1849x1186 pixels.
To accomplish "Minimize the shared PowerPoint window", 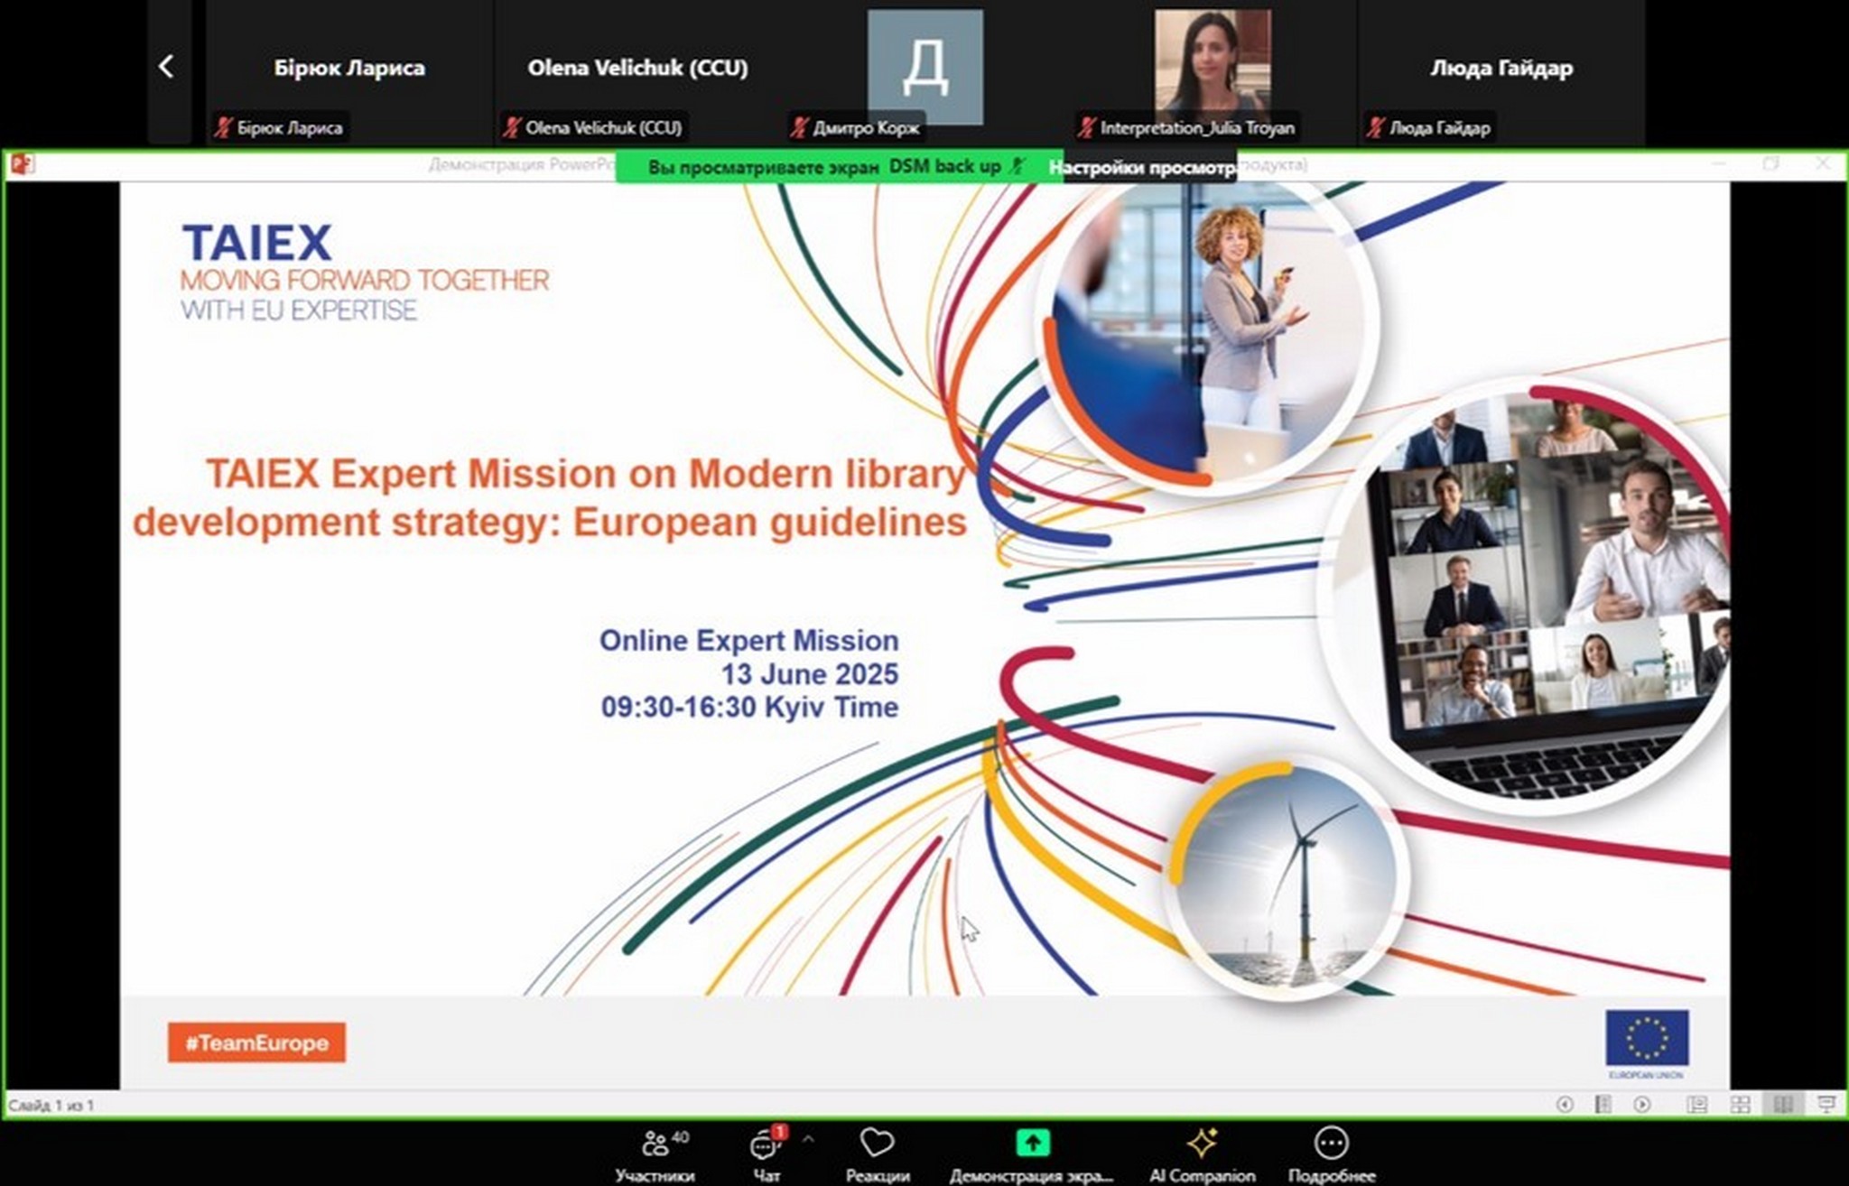I will point(1718,163).
